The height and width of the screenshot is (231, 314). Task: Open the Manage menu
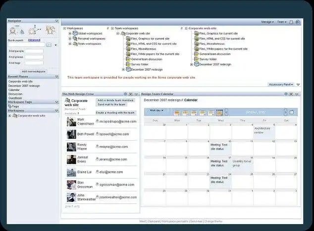coord(267,22)
